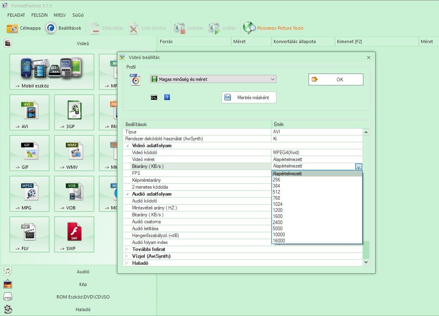The image size is (439, 316).
Task: Choose 384 in bitrate list
Action: [x=317, y=186]
